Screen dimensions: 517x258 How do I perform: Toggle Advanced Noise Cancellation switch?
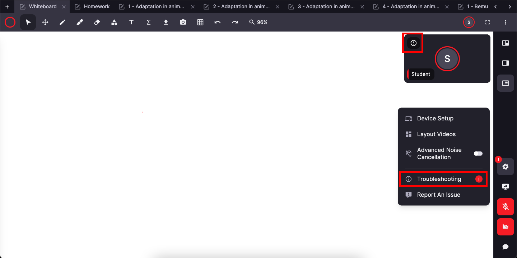478,153
